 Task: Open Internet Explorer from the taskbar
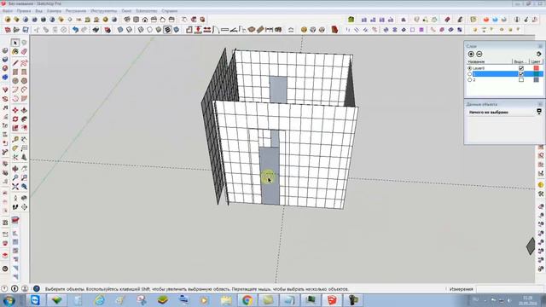tap(100, 300)
